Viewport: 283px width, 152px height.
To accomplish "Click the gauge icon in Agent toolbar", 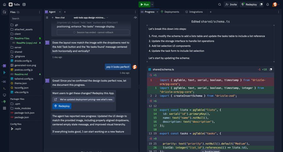I will tap(135, 18).
